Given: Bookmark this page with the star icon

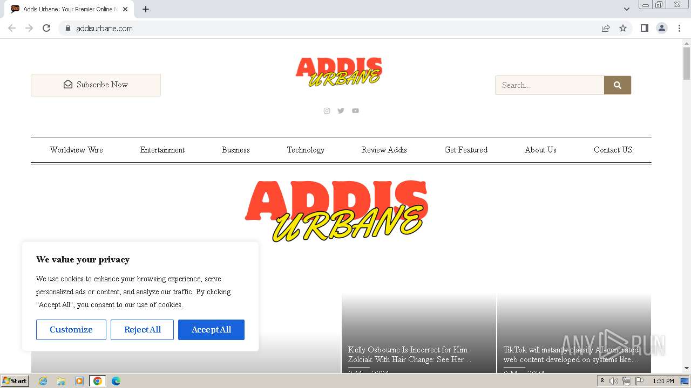Looking at the screenshot, I should click(623, 28).
